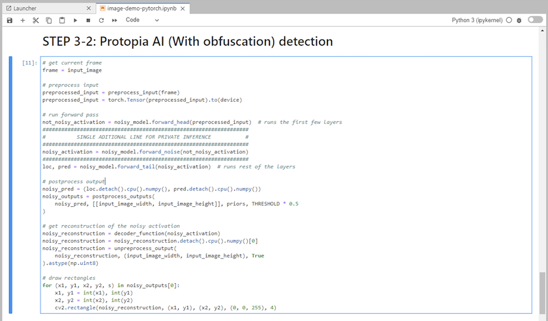Open the Code cell type dropdown

[142, 20]
